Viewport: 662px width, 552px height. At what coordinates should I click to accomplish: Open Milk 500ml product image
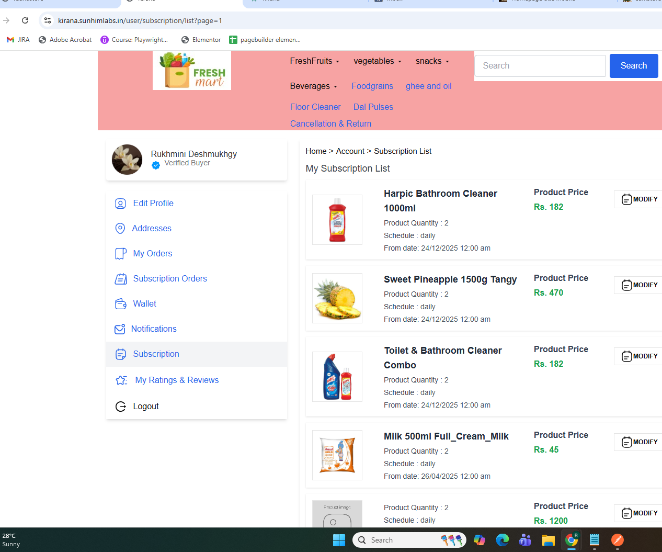point(337,455)
